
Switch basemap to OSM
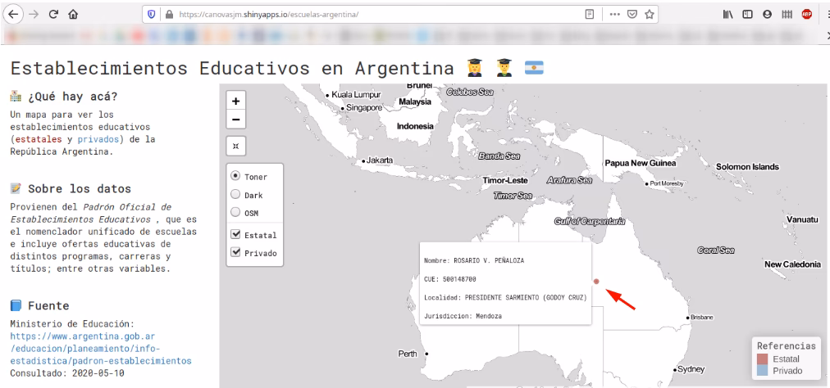[x=236, y=212]
